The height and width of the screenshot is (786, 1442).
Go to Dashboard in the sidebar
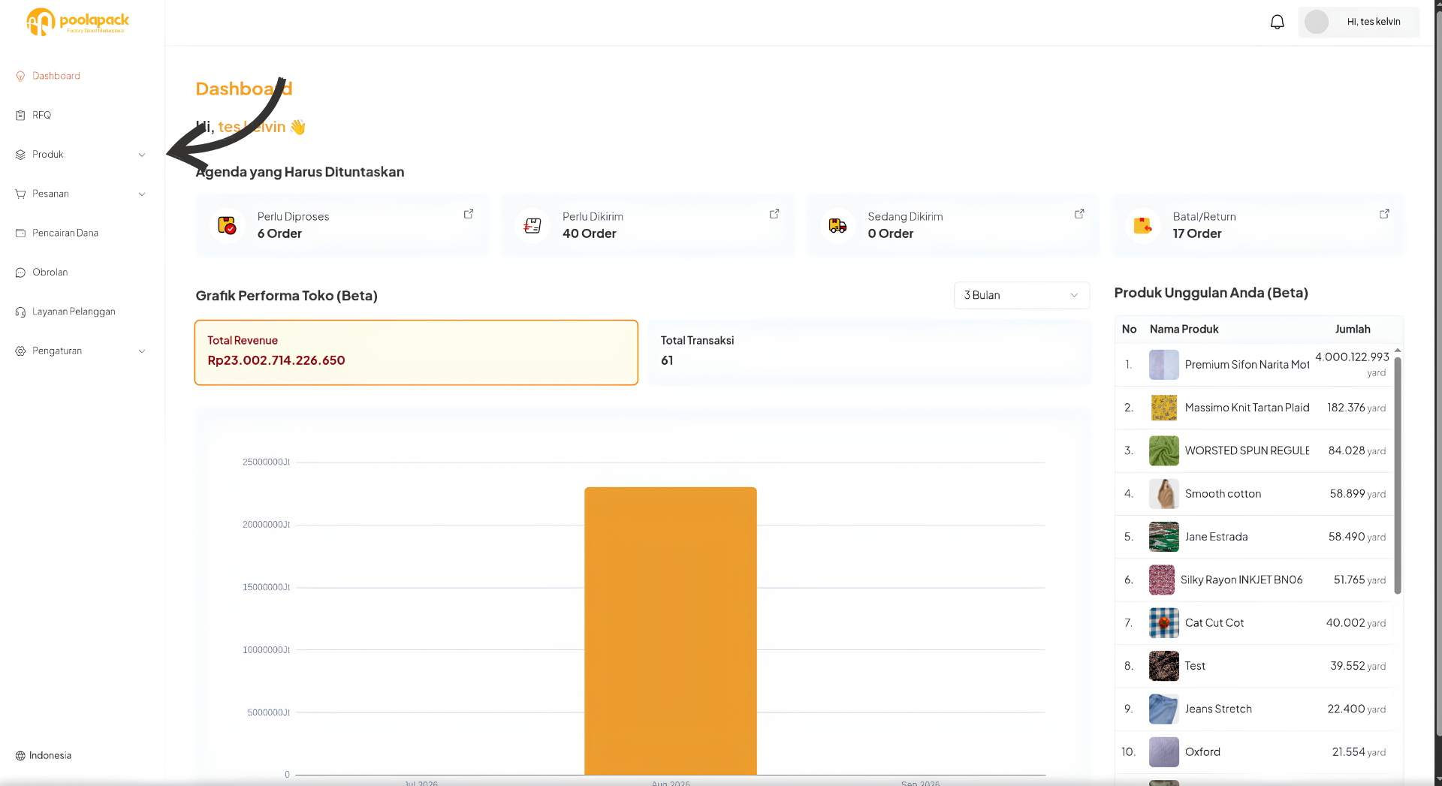point(56,76)
